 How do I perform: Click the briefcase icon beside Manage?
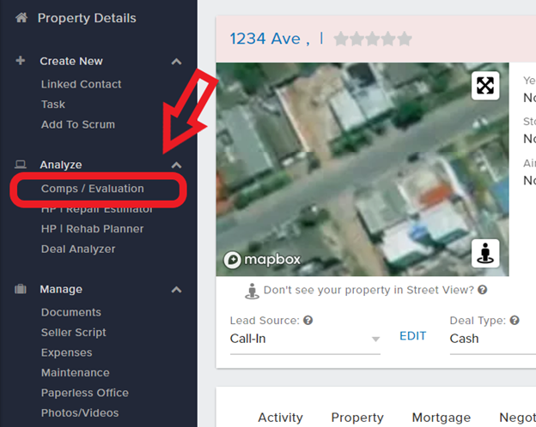click(x=21, y=289)
